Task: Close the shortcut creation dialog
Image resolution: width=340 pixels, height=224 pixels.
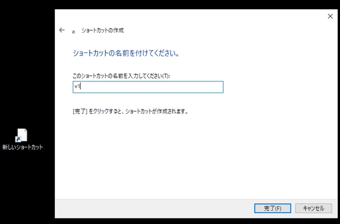Action: tap(330, 16)
